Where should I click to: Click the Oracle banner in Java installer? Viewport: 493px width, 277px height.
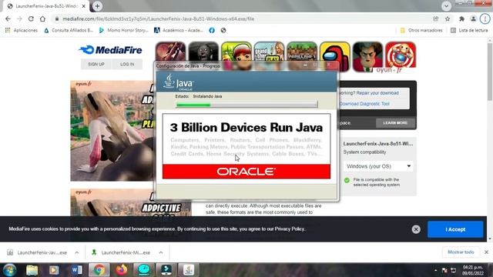click(x=246, y=172)
